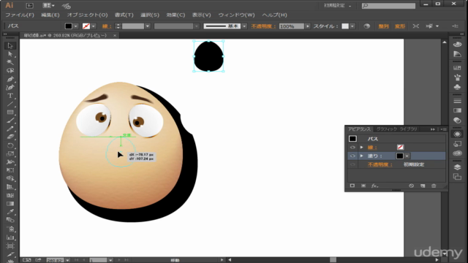Select the Paintbrush tool
468x263 pixels.
pos(10,121)
